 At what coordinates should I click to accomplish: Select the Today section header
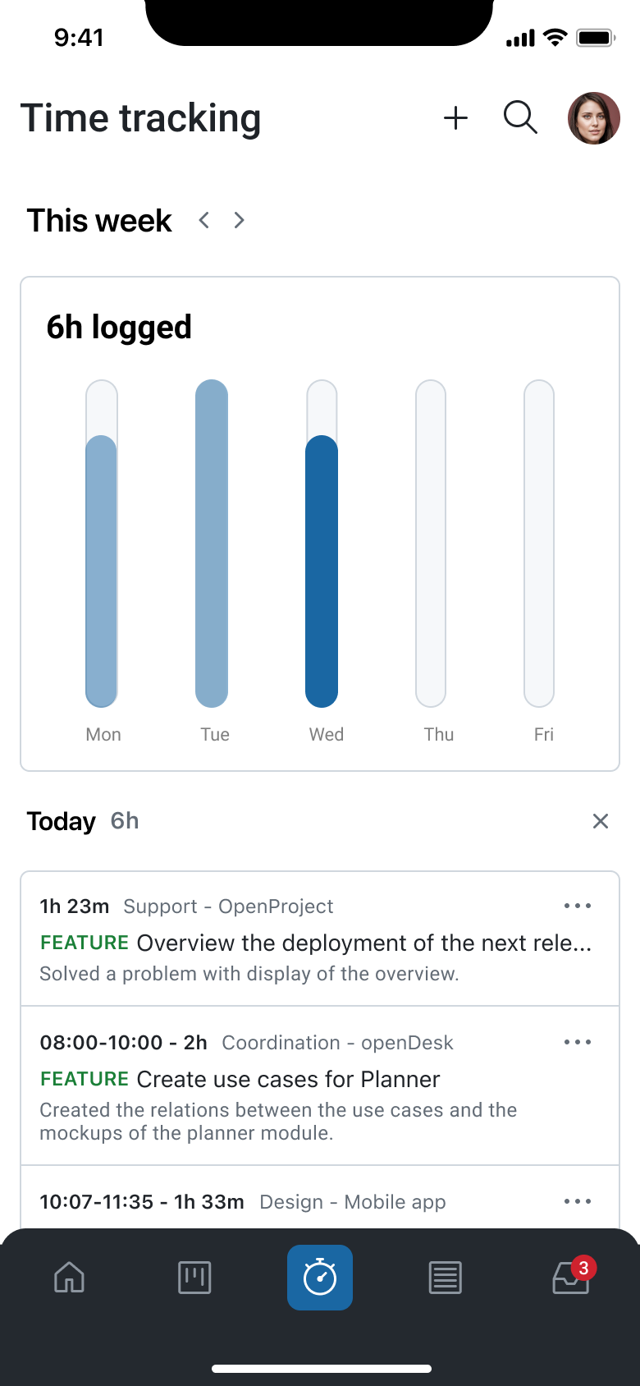62,820
